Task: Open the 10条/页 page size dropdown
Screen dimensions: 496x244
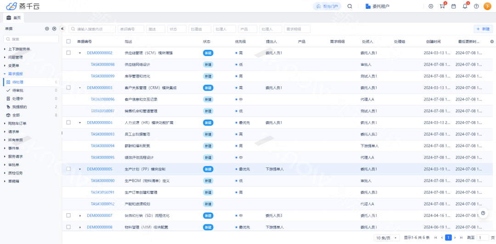Action: pyautogui.click(x=387, y=238)
